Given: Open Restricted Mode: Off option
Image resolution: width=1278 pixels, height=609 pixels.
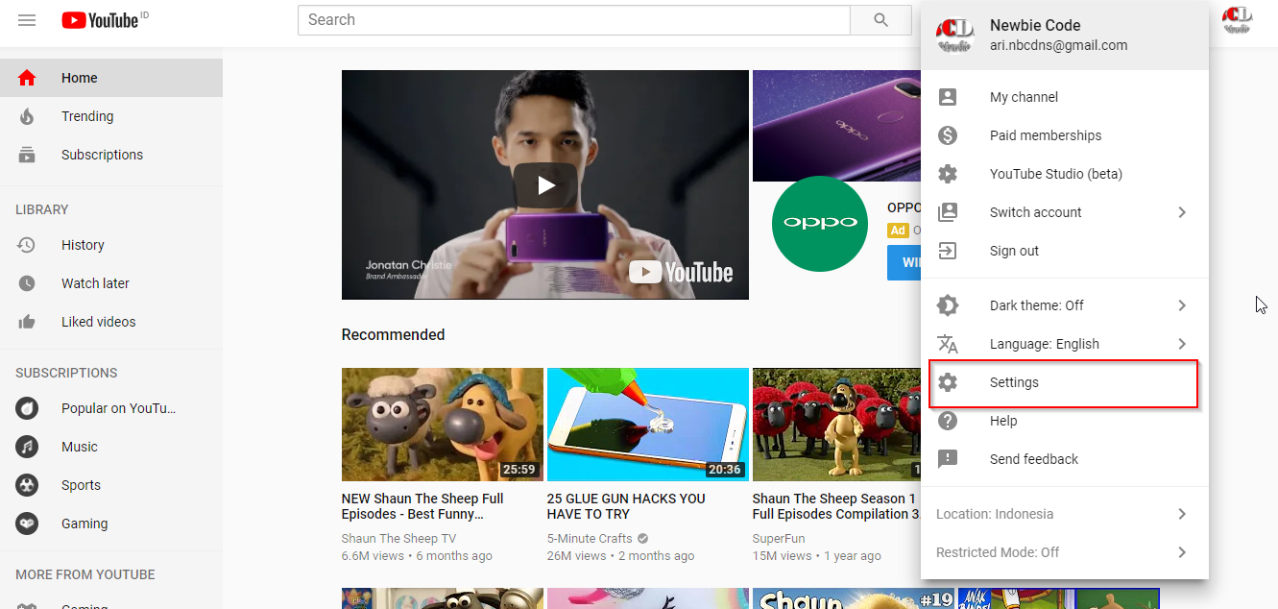Looking at the screenshot, I should pyautogui.click(x=1065, y=552).
